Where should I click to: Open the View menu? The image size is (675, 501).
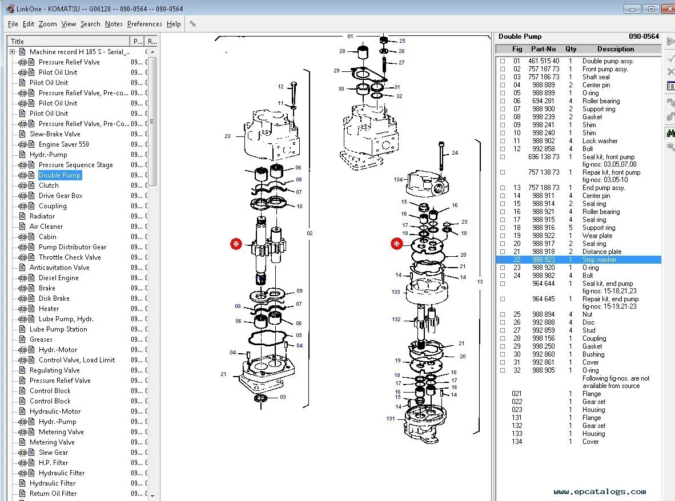69,24
